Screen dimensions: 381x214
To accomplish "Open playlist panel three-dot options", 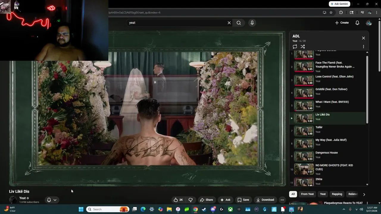I will coord(363,47).
